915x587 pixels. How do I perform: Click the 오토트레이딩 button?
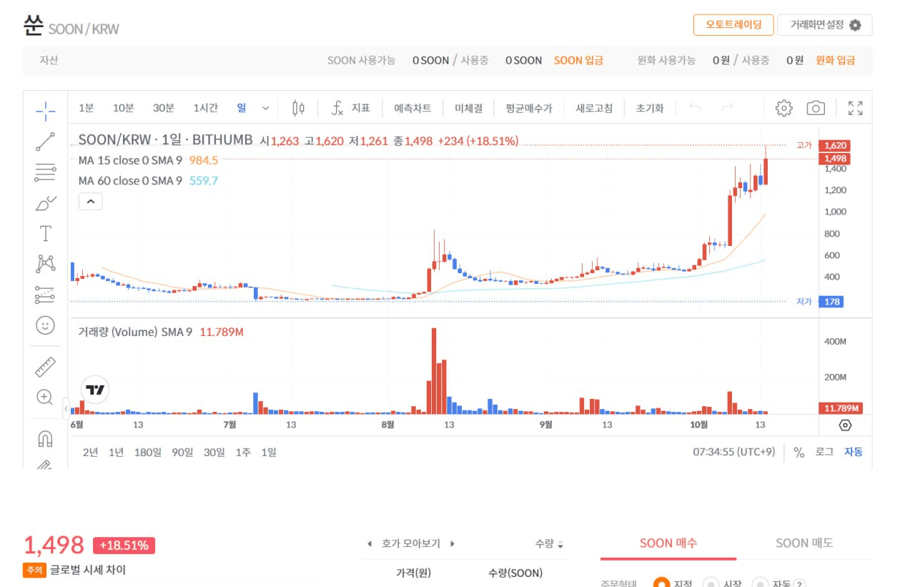coord(733,24)
